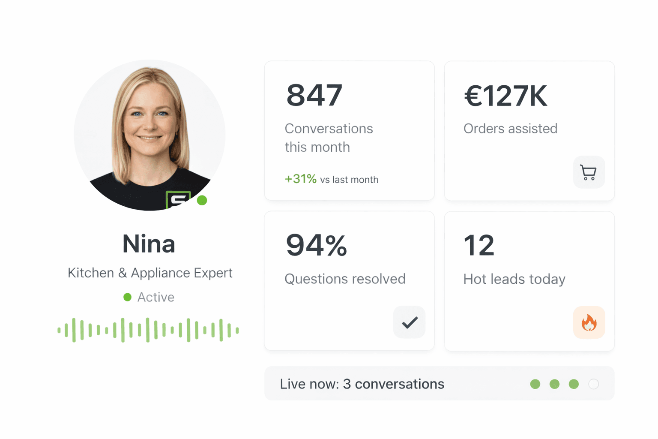
Task: Click Live now: 3 conversations text
Action: pyautogui.click(x=362, y=384)
